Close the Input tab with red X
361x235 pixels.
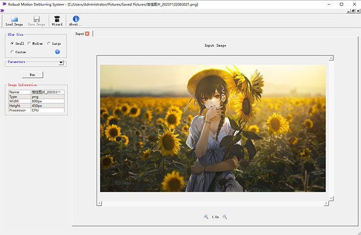point(87,34)
